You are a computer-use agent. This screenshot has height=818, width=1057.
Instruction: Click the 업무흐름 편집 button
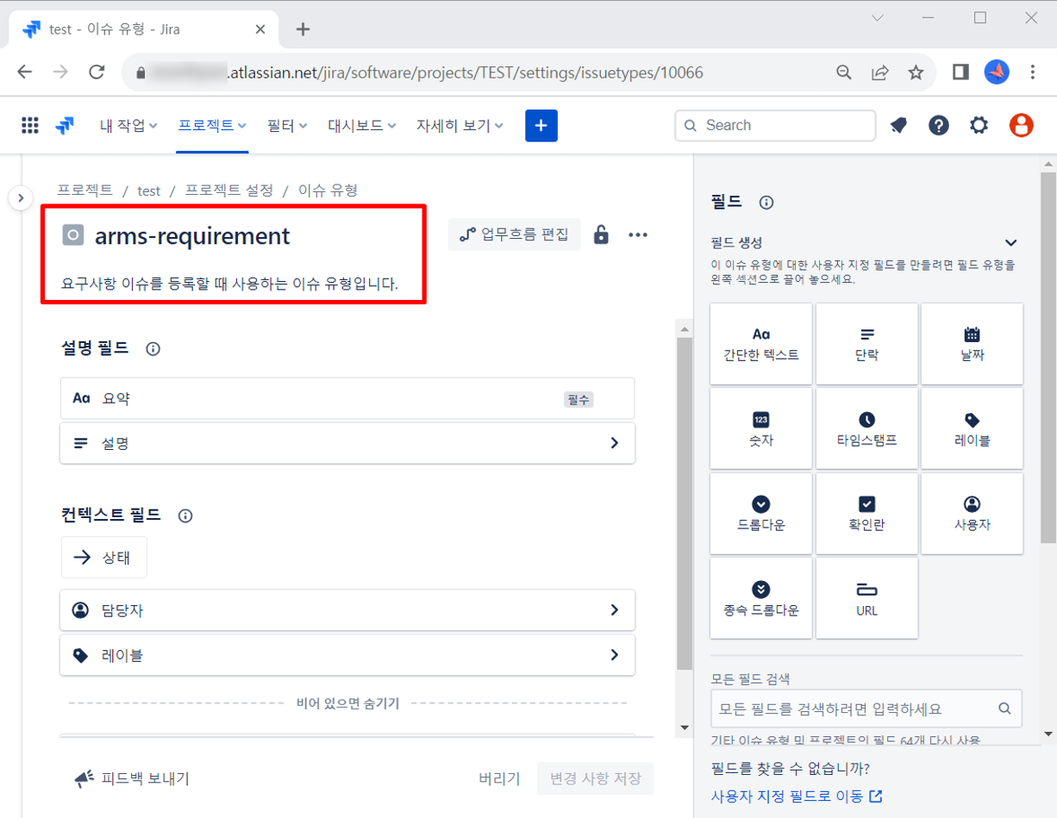pyautogui.click(x=515, y=234)
